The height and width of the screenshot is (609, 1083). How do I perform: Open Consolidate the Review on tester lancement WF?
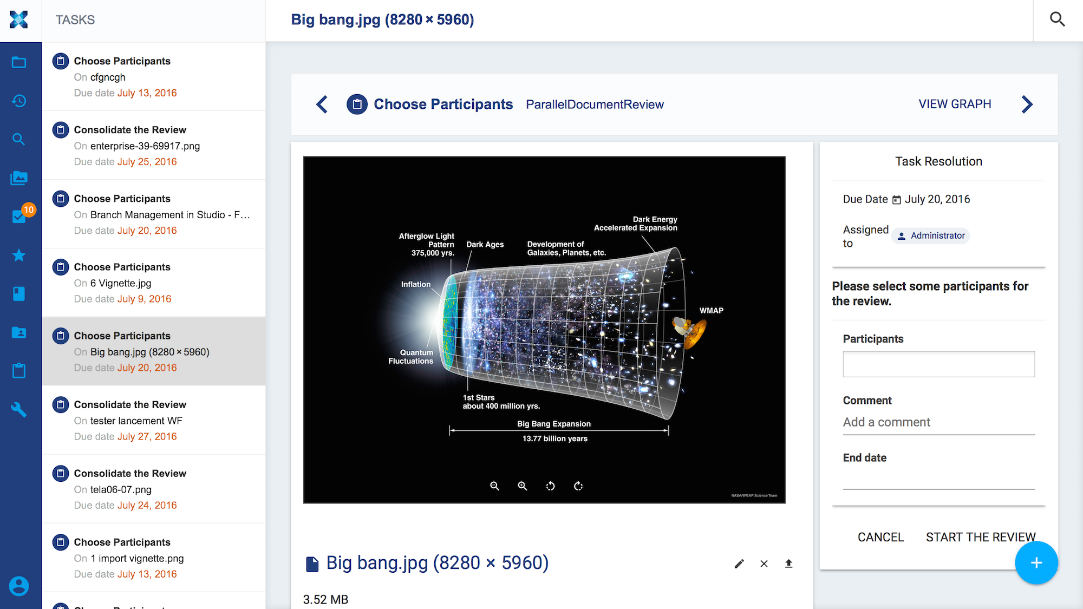(154, 420)
